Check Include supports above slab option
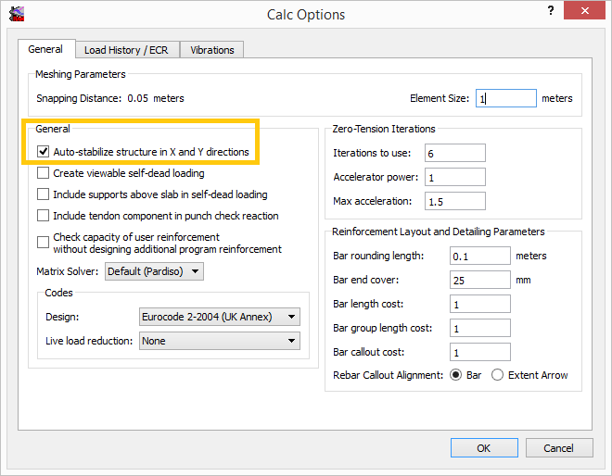612x476 pixels. [43, 194]
